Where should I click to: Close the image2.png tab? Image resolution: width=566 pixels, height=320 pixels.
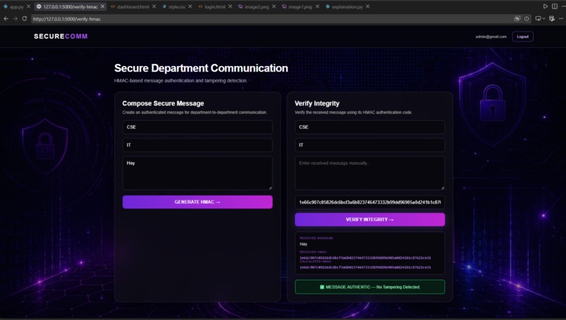pos(274,6)
